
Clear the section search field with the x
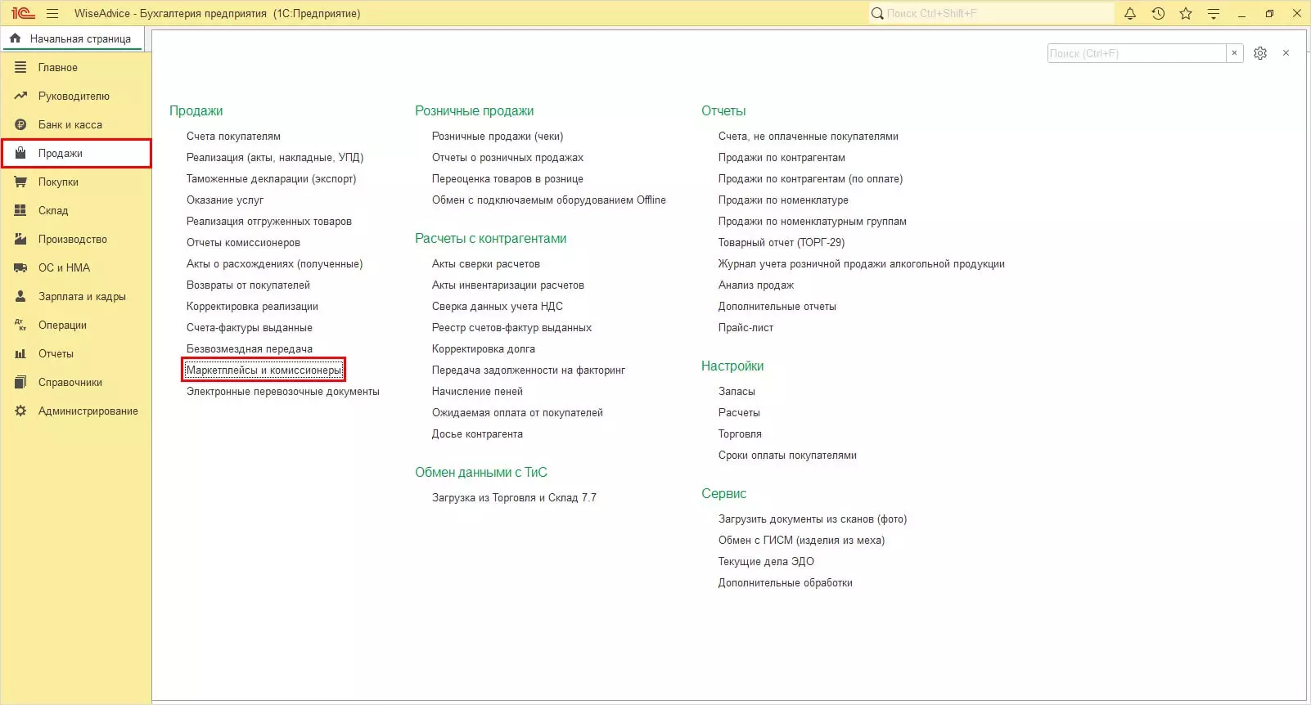pyautogui.click(x=1235, y=53)
